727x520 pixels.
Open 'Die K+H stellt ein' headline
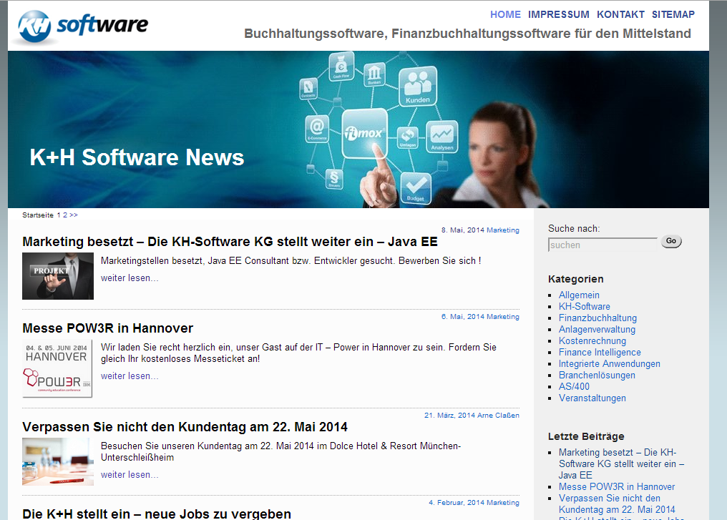click(x=157, y=514)
